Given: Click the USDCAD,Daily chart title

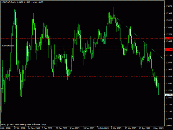Looking at the screenshot, I should click(x=9, y=2).
